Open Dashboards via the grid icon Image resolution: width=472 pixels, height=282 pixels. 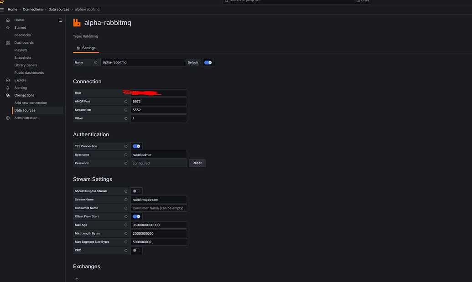pyautogui.click(x=7, y=42)
